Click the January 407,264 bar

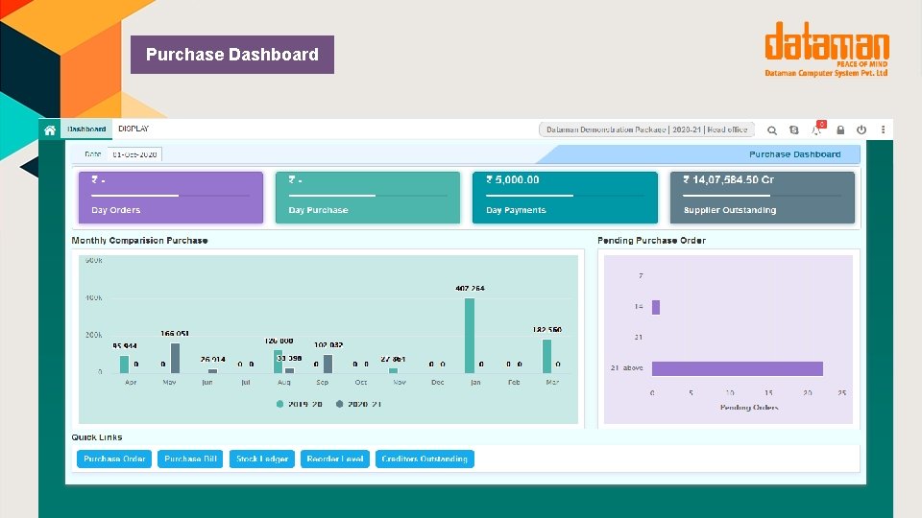(x=470, y=336)
